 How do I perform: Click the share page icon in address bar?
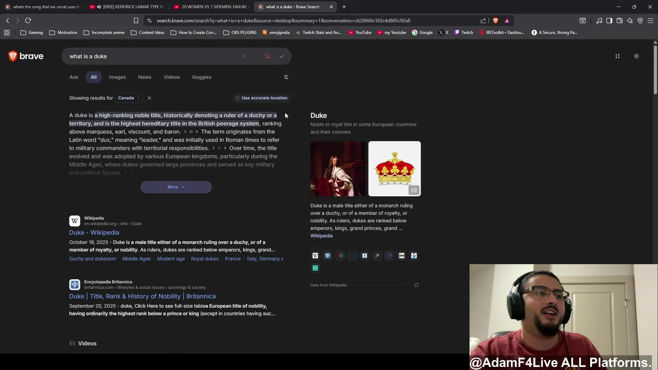tap(483, 21)
